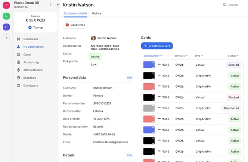Click Edit next to Details
The width and height of the screenshot is (248, 162).
[x=130, y=155]
